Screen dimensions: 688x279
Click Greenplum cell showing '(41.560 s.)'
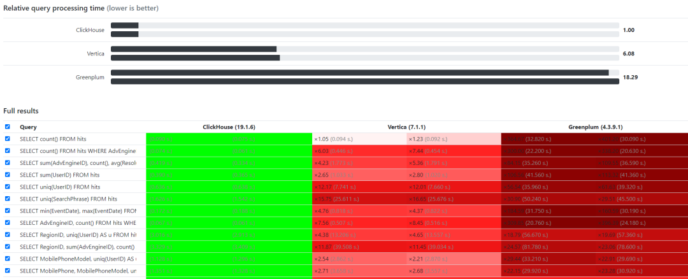548,175
